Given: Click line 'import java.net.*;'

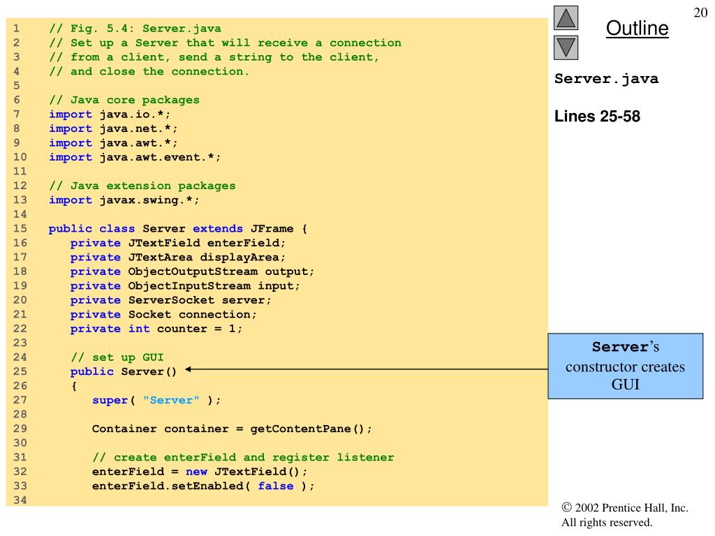Looking at the screenshot, I should click(x=113, y=128).
